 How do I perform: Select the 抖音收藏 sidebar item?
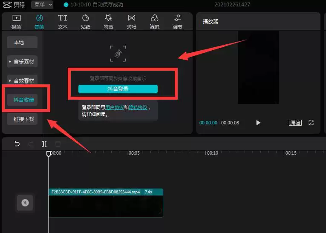click(x=24, y=100)
